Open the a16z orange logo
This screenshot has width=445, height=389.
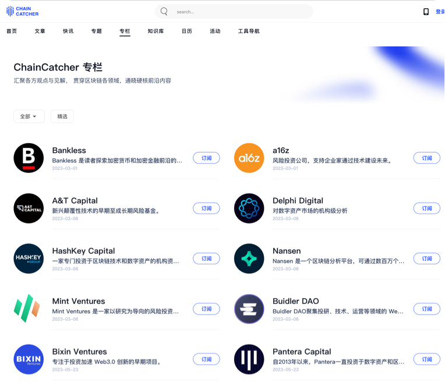(249, 158)
